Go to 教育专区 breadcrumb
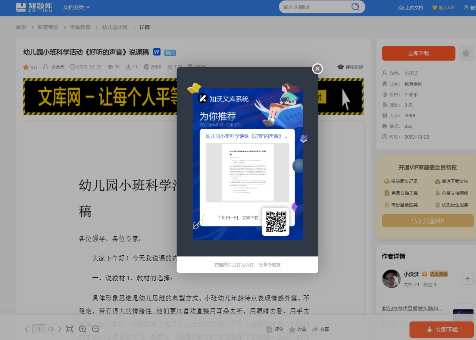The width and height of the screenshot is (476, 340). click(x=48, y=27)
